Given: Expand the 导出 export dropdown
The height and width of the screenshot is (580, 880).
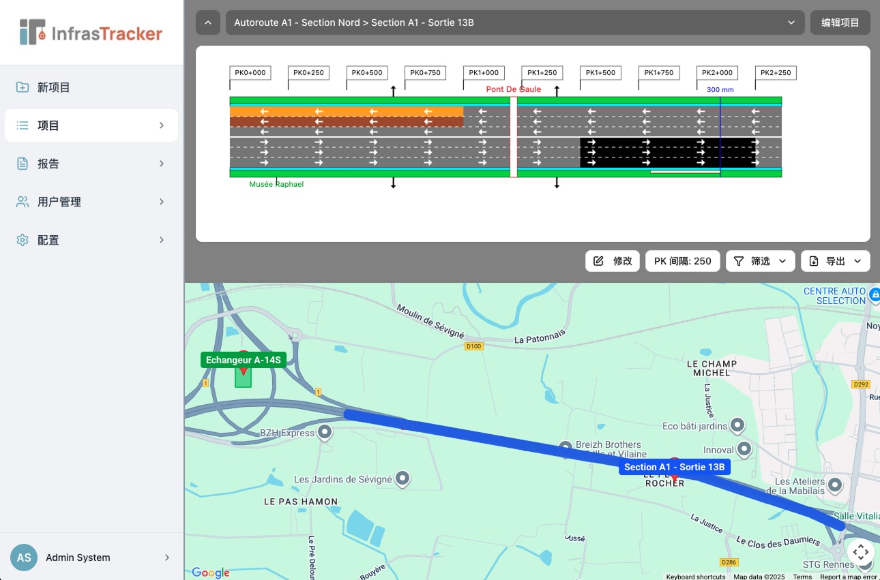Looking at the screenshot, I should point(857,260).
